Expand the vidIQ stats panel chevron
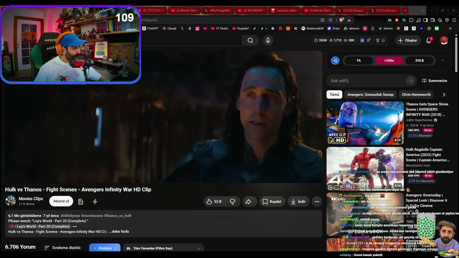 pos(442,61)
